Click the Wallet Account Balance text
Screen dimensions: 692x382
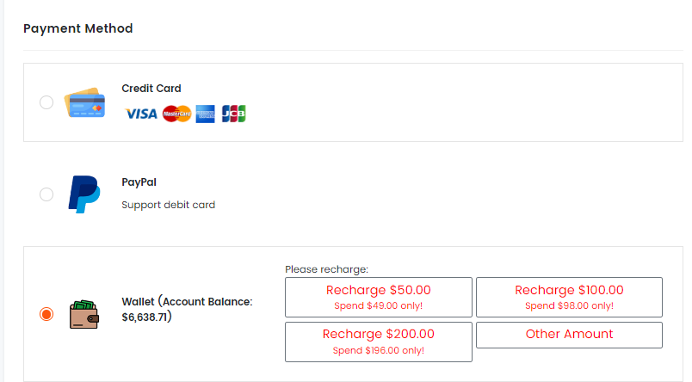[x=187, y=309]
